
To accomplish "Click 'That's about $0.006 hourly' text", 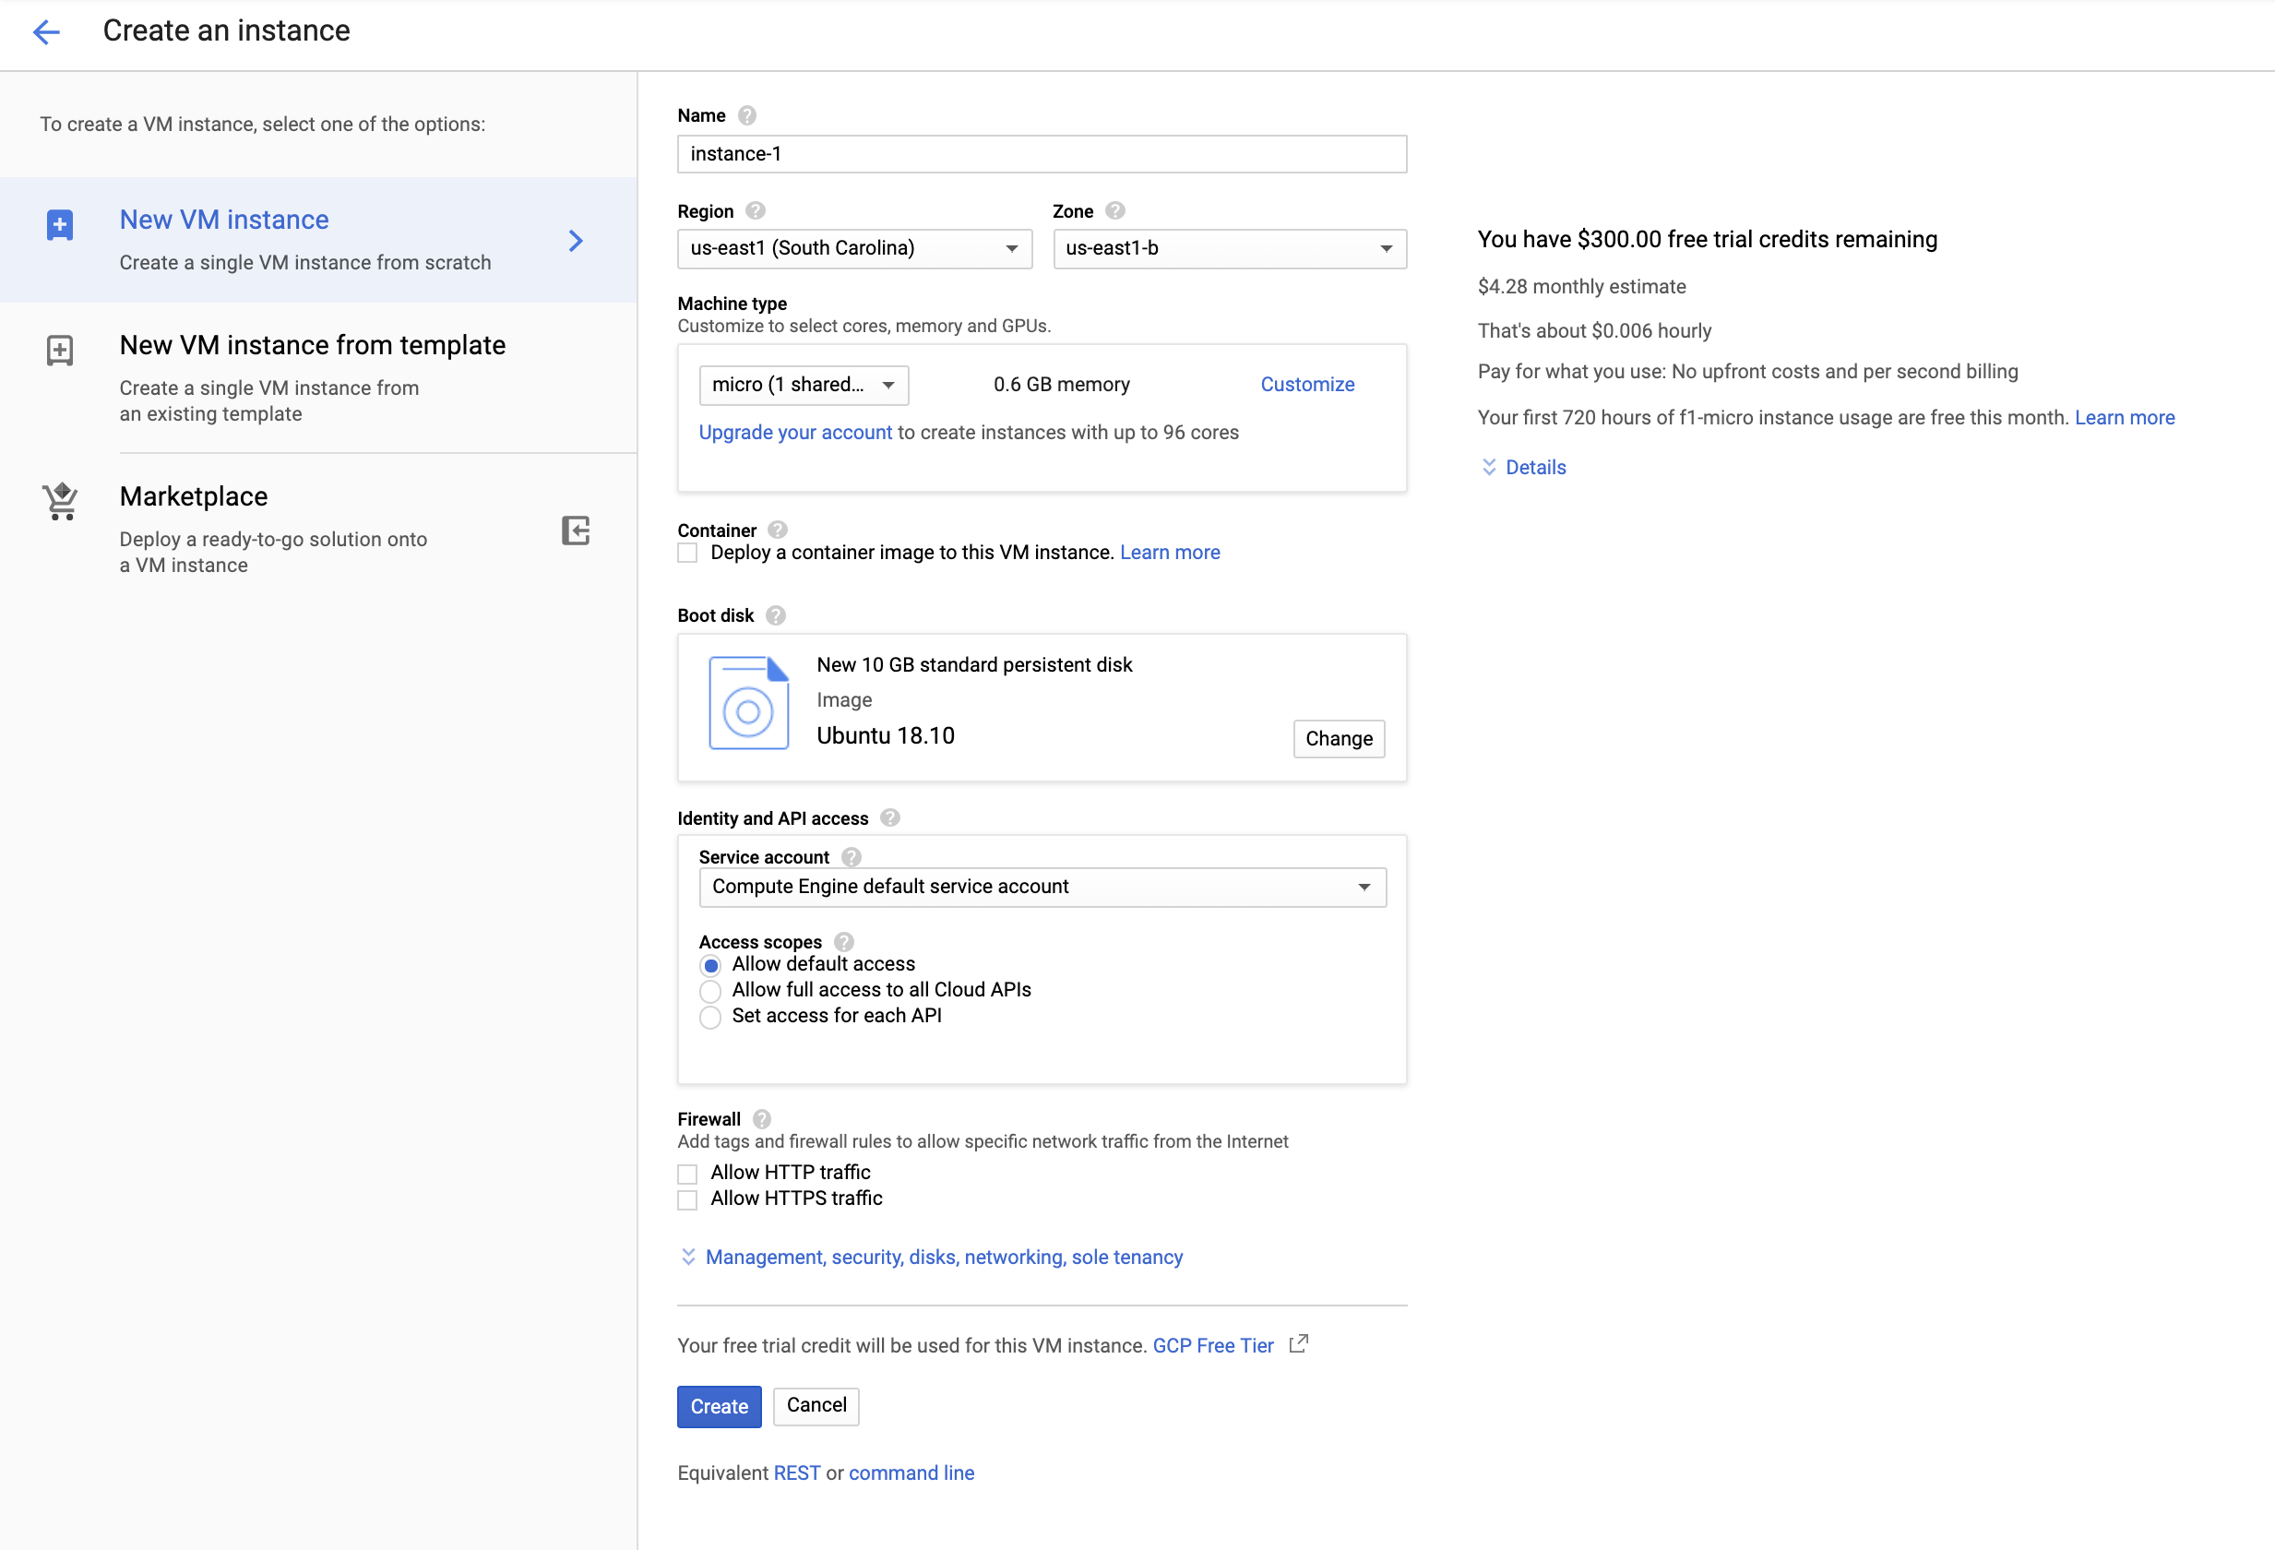I will coord(1593,330).
